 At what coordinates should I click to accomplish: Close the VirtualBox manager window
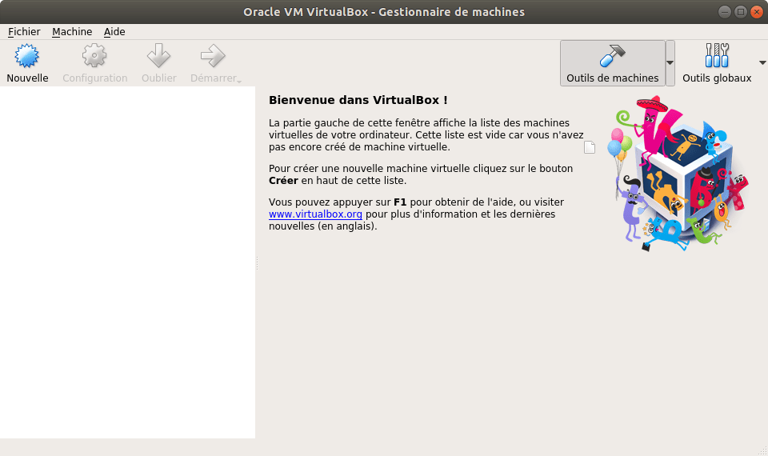pos(756,11)
